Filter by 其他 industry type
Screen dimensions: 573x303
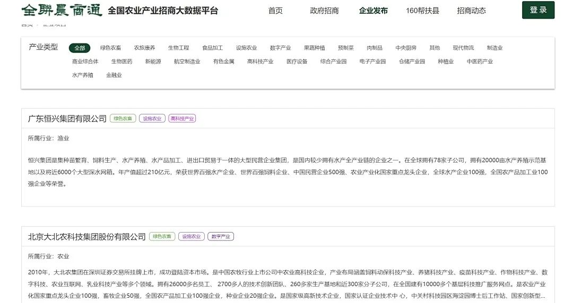[435, 48]
